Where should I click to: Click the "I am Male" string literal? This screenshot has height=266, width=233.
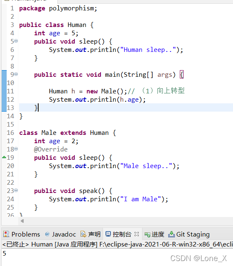(141, 199)
